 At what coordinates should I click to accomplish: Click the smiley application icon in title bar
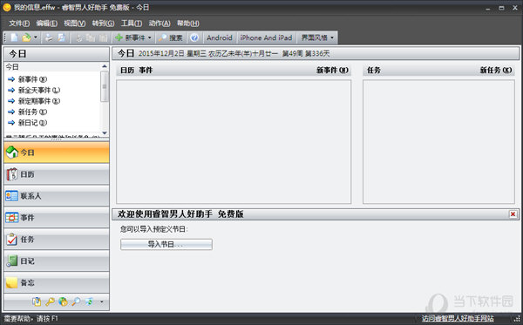tap(7, 7)
